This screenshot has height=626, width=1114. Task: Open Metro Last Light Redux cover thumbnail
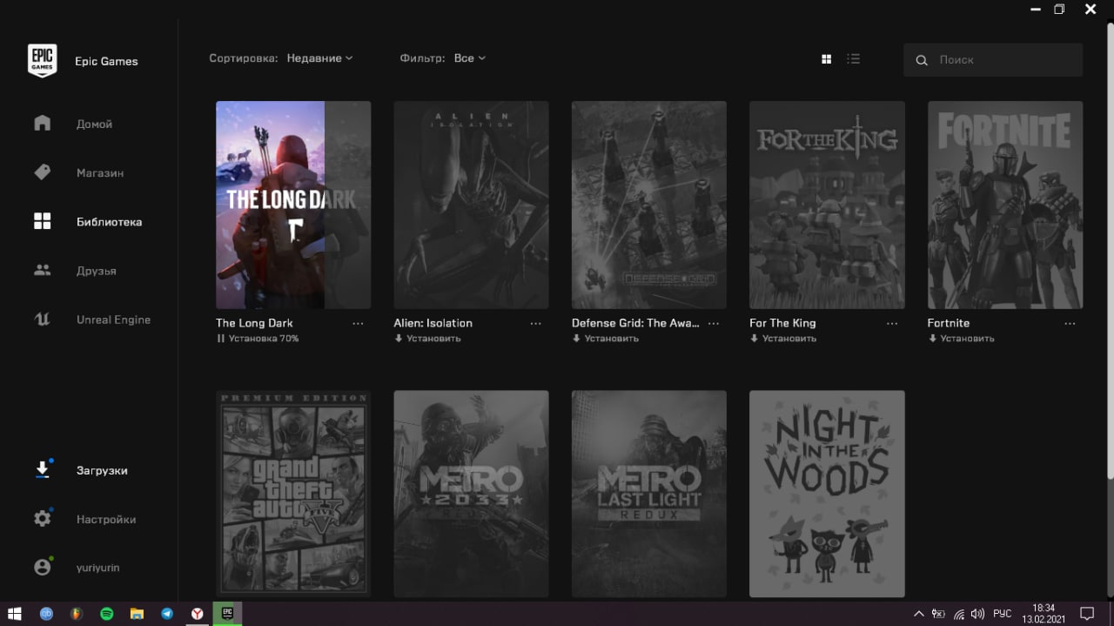pyautogui.click(x=649, y=494)
